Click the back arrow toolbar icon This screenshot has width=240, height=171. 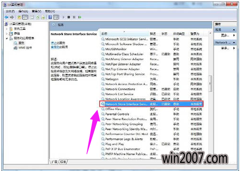pyautogui.click(x=7, y=17)
